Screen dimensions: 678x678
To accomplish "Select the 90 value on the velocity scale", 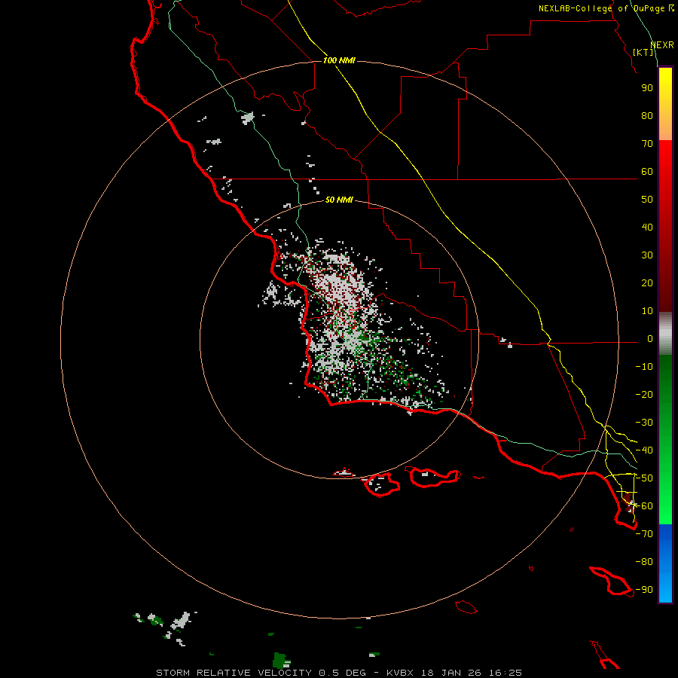I will [647, 88].
